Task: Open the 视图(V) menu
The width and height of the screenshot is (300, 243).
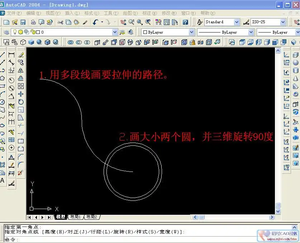Action: click(53, 13)
